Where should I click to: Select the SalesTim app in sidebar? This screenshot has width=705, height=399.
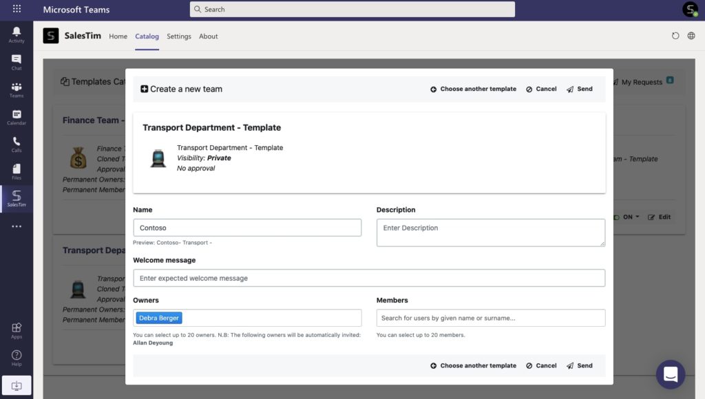tap(17, 199)
